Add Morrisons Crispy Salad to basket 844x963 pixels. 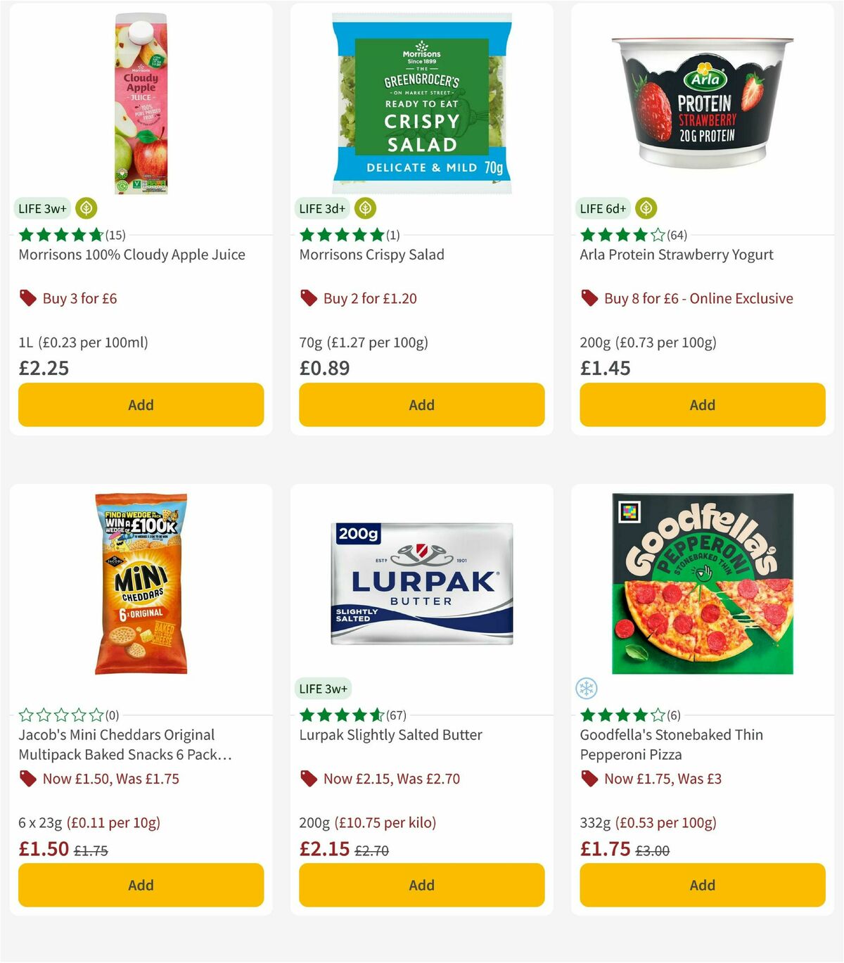tap(421, 404)
